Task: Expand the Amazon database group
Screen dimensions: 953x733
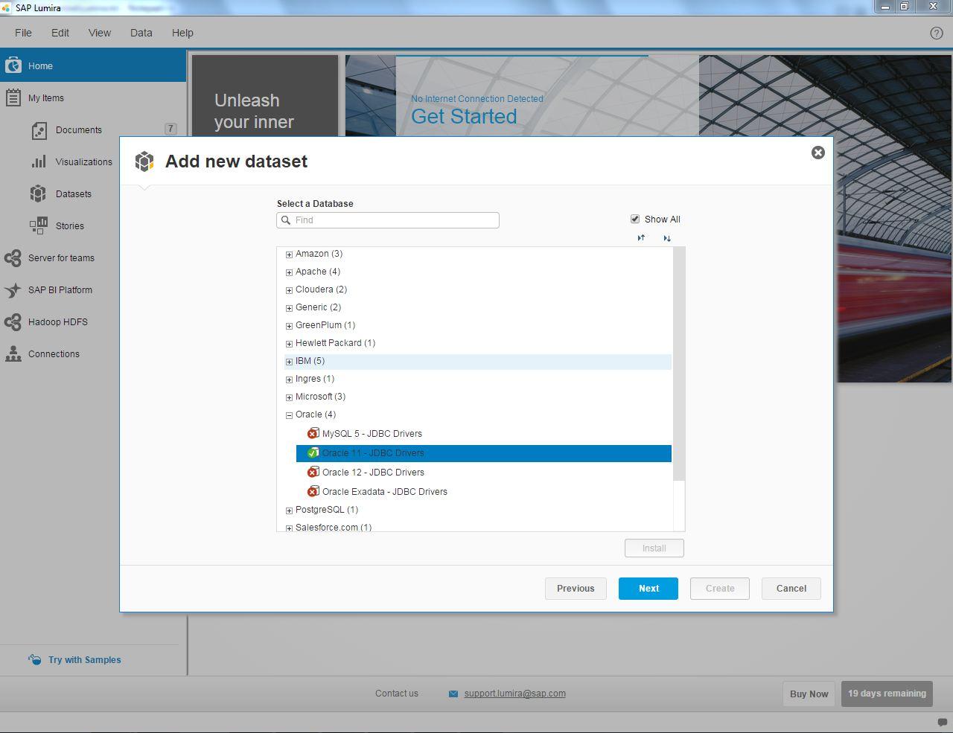Action: [289, 255]
